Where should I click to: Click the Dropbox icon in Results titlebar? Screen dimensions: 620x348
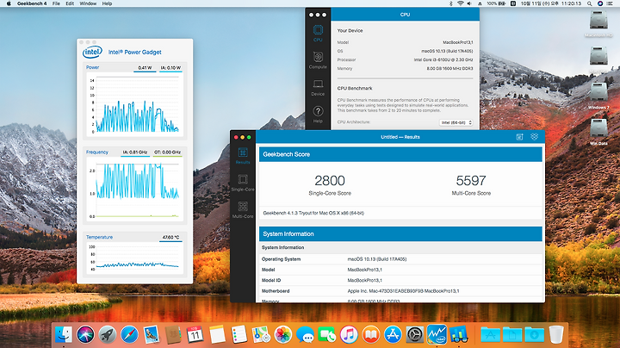click(534, 137)
